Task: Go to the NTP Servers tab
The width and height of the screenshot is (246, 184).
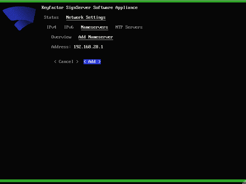Action: point(129,27)
